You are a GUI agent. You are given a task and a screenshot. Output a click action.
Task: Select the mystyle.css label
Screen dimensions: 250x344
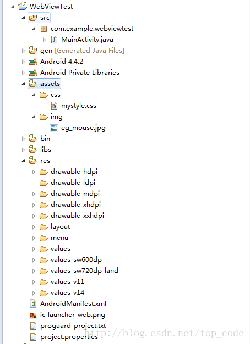[x=79, y=106]
